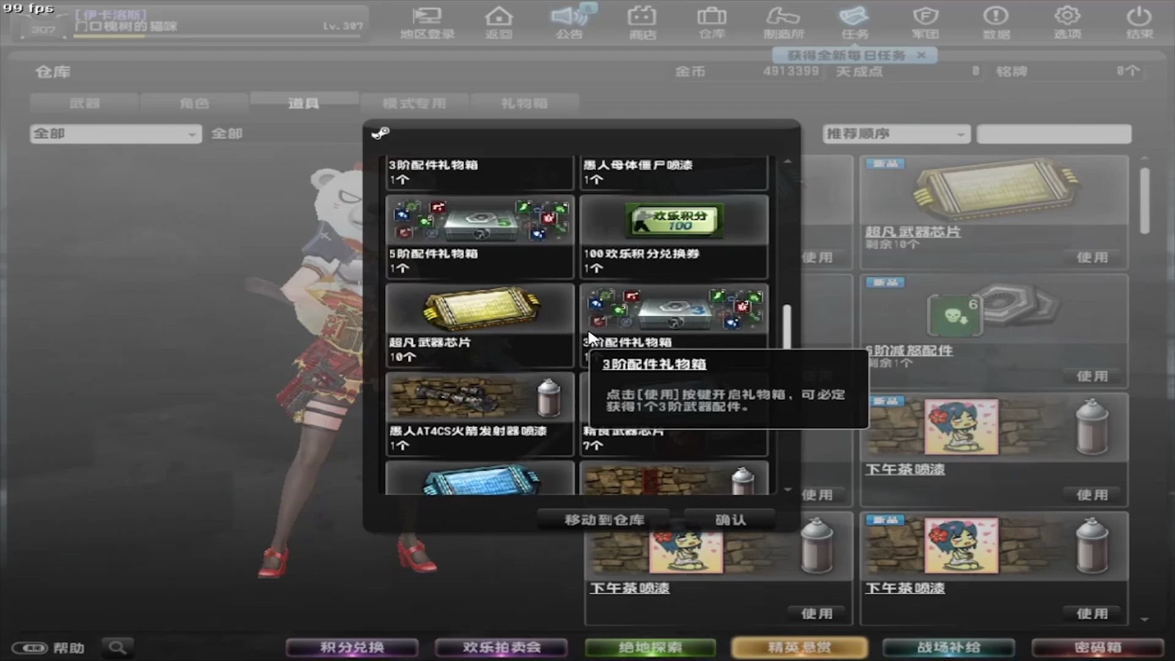Open the 选项 settings gear icon

click(x=1067, y=21)
